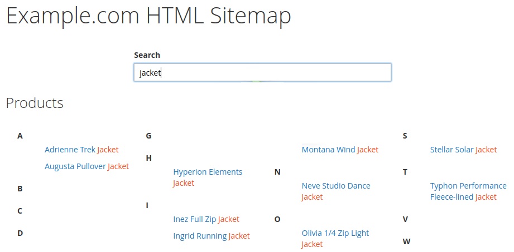Open the Olivia 1/4 Zip Light Jacket link
Viewport: 514px width, 252px height.
(335, 239)
